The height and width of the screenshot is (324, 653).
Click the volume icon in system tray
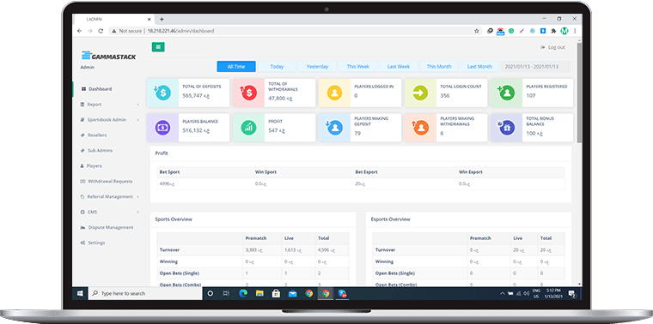(x=527, y=294)
